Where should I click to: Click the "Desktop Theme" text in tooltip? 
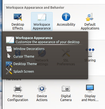click(25, 64)
